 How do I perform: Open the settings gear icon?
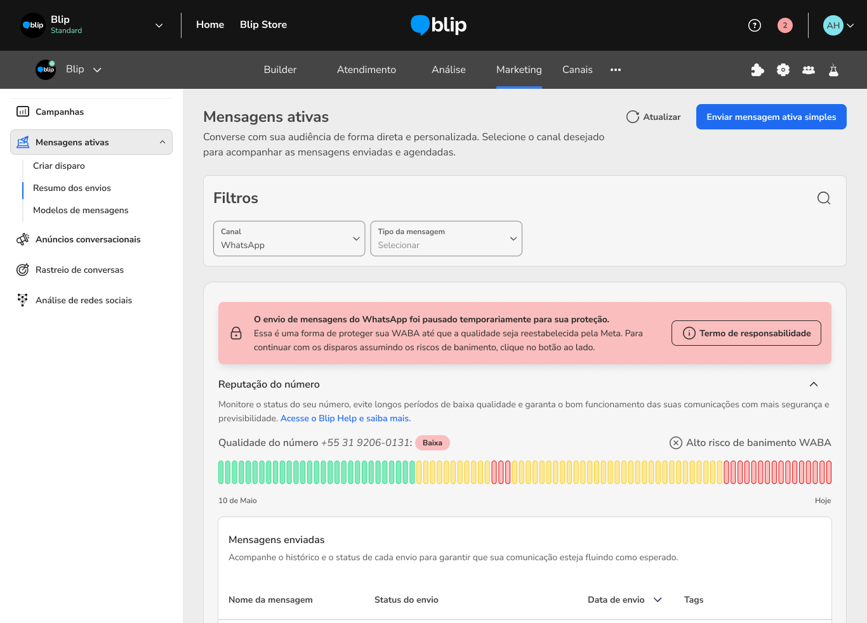[x=783, y=70]
